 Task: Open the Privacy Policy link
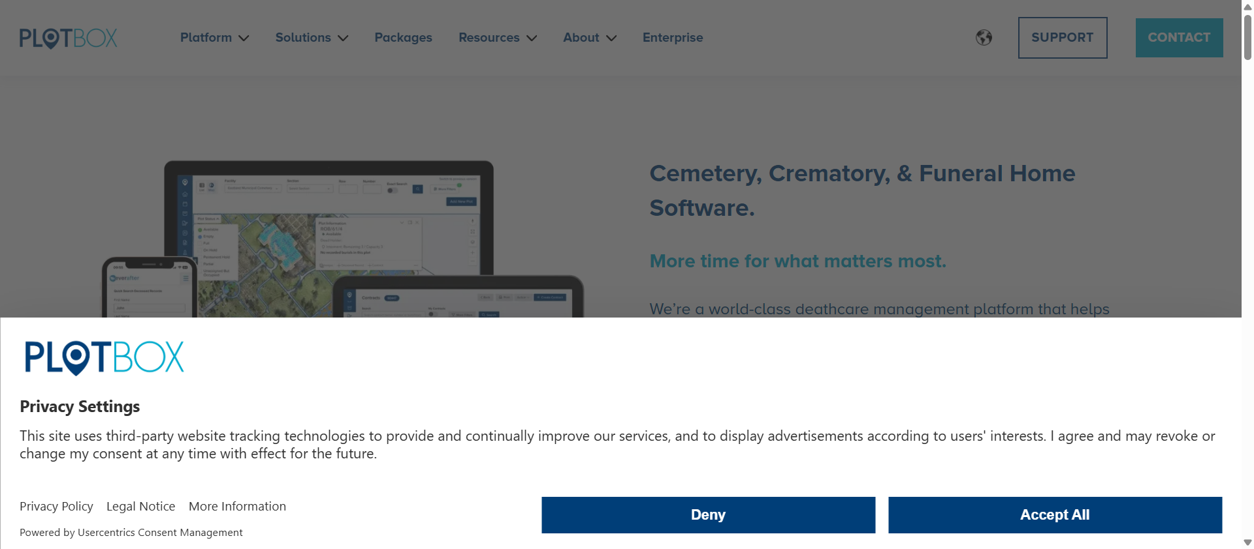tap(56, 507)
